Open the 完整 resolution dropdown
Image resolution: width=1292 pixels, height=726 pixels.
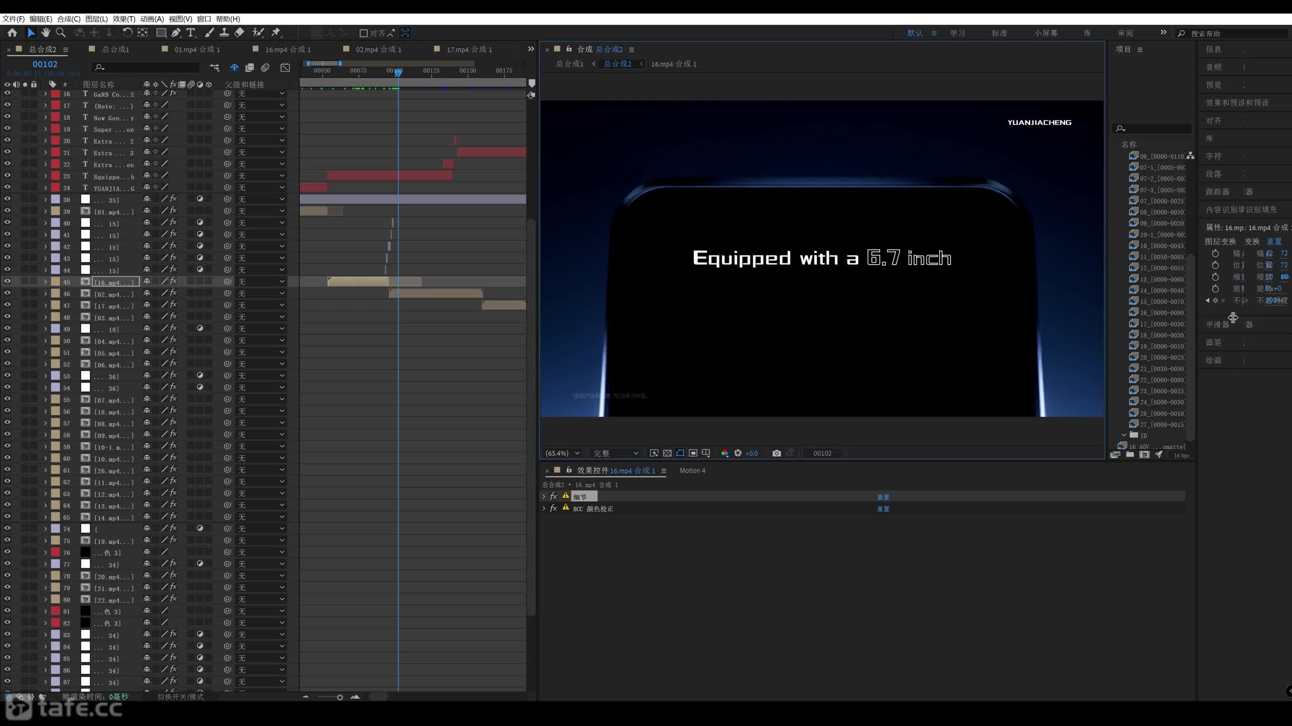coord(615,453)
